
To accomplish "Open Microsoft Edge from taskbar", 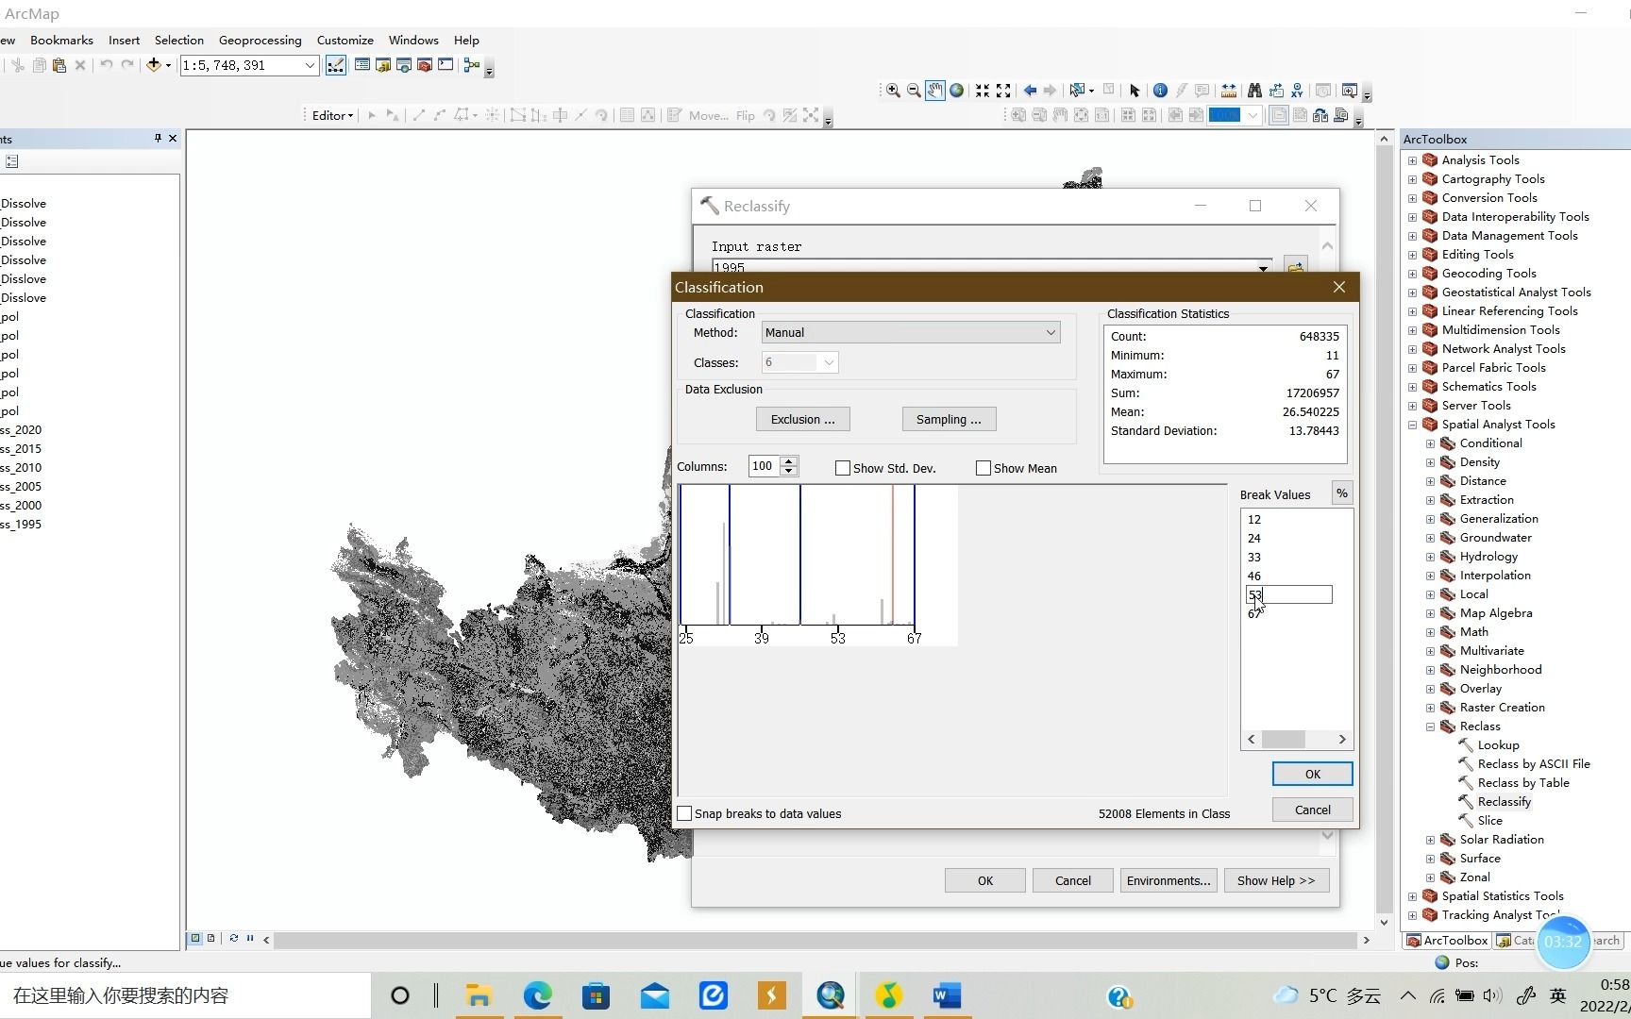I will pos(537,995).
